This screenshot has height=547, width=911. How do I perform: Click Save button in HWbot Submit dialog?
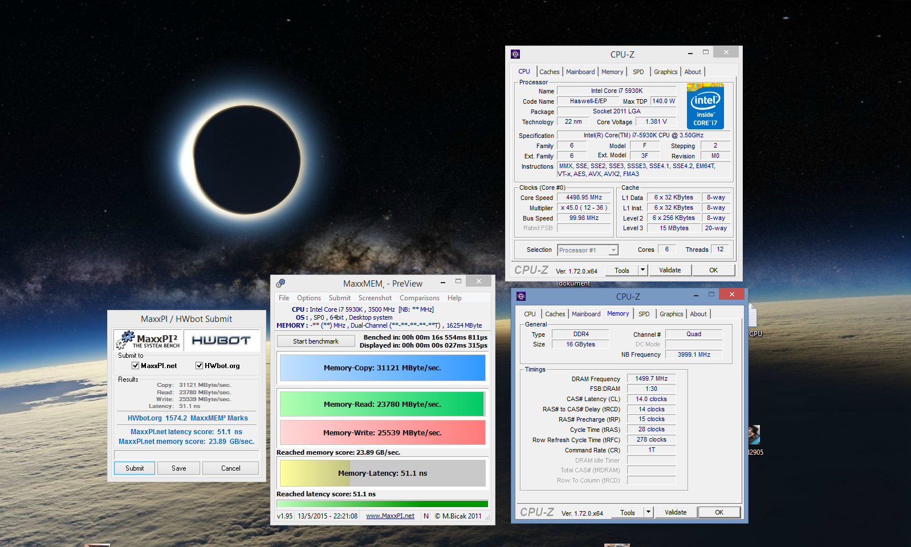point(179,468)
